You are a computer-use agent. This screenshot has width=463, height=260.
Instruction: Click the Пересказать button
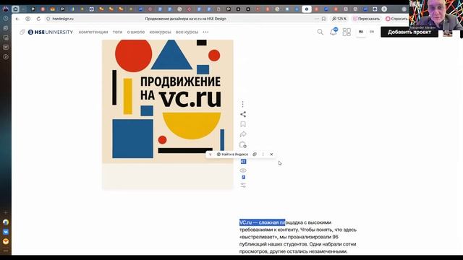[x=366, y=19]
